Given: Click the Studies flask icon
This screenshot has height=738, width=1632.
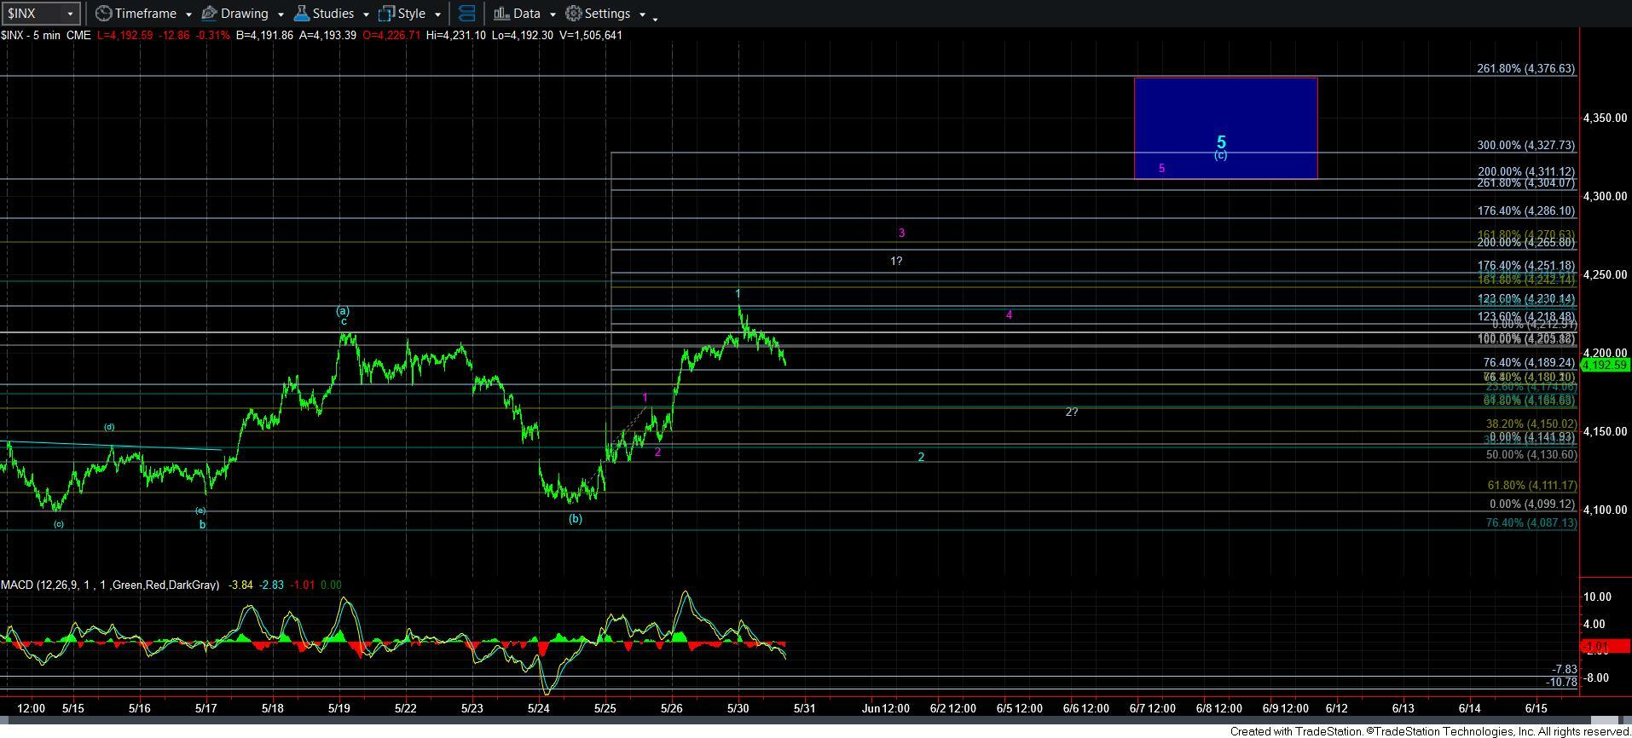Looking at the screenshot, I should click(301, 14).
